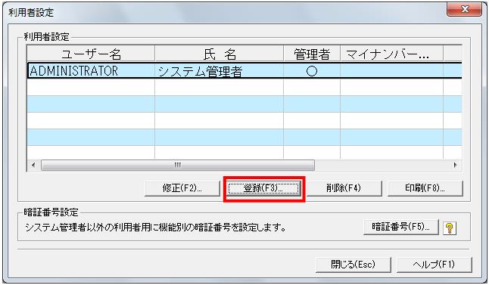Open 暗証番号(F5) PIN settings
This screenshot has width=489, height=285.
401,227
